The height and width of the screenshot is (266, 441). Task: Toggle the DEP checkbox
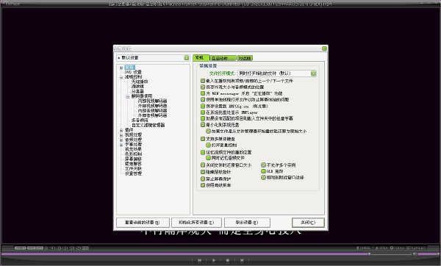pyautogui.click(x=263, y=171)
